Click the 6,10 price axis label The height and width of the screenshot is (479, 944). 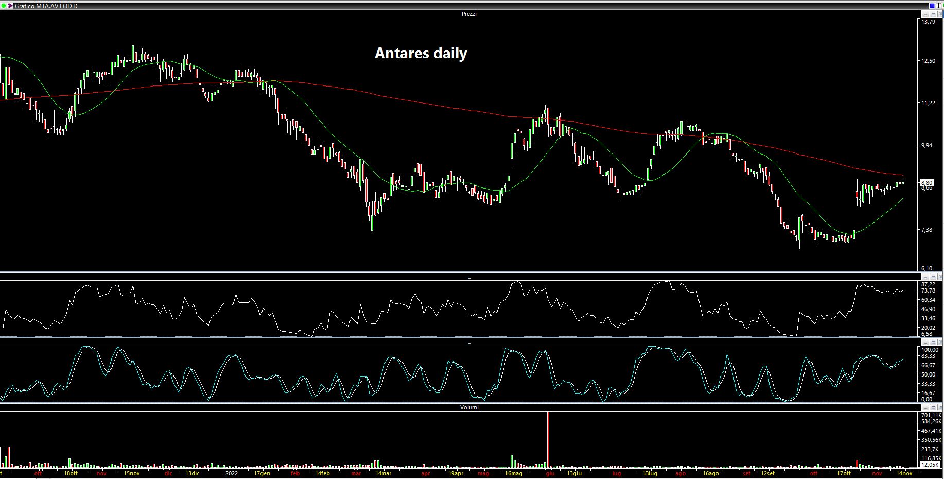927,268
